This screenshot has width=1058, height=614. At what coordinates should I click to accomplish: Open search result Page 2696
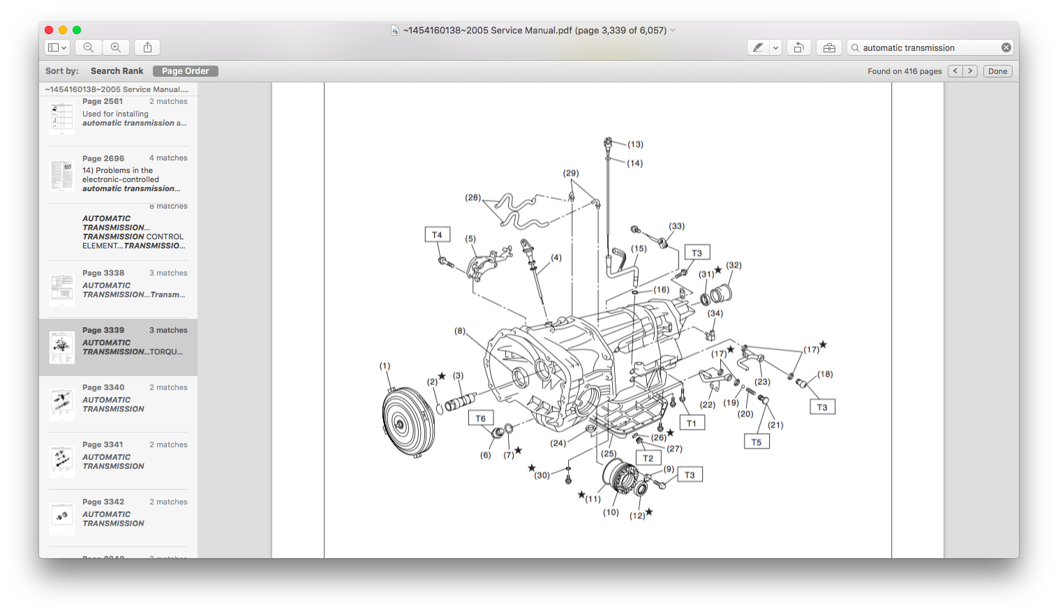click(x=118, y=174)
